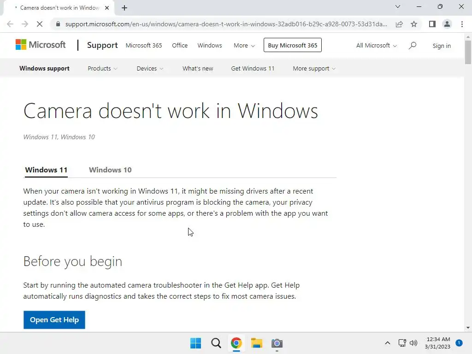
Task: Click the address bar URL
Action: tap(226, 24)
